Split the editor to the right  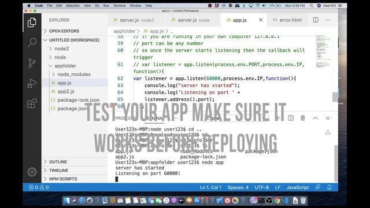[316, 20]
